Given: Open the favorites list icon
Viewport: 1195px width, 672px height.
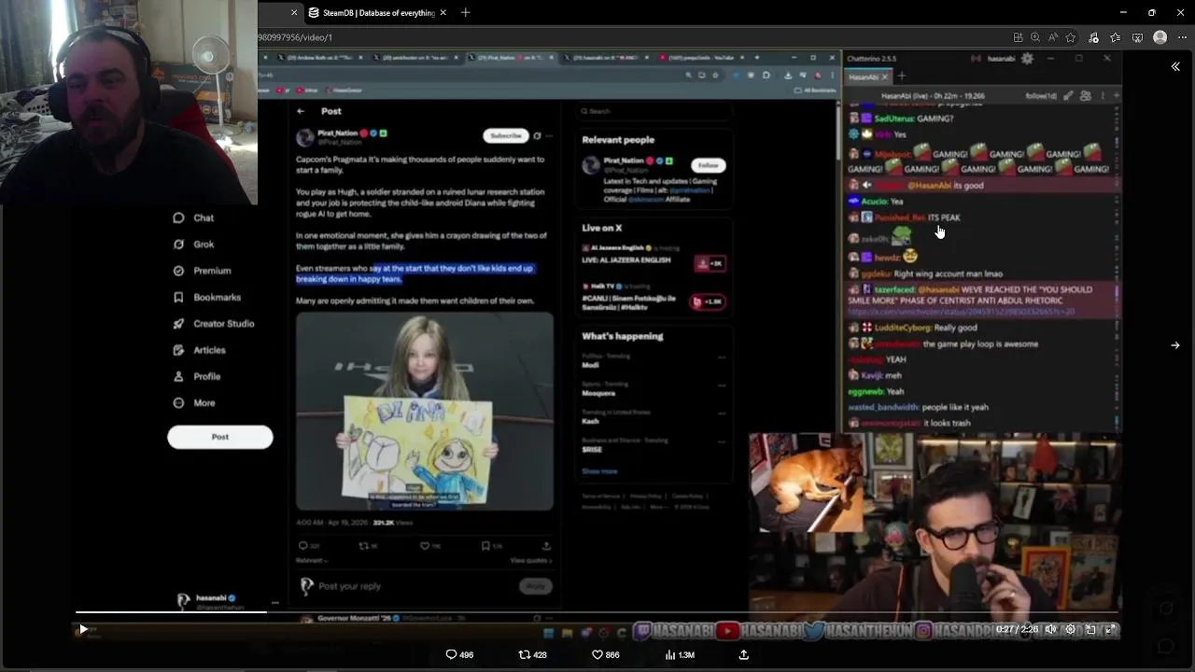Looking at the screenshot, I should point(1116,37).
